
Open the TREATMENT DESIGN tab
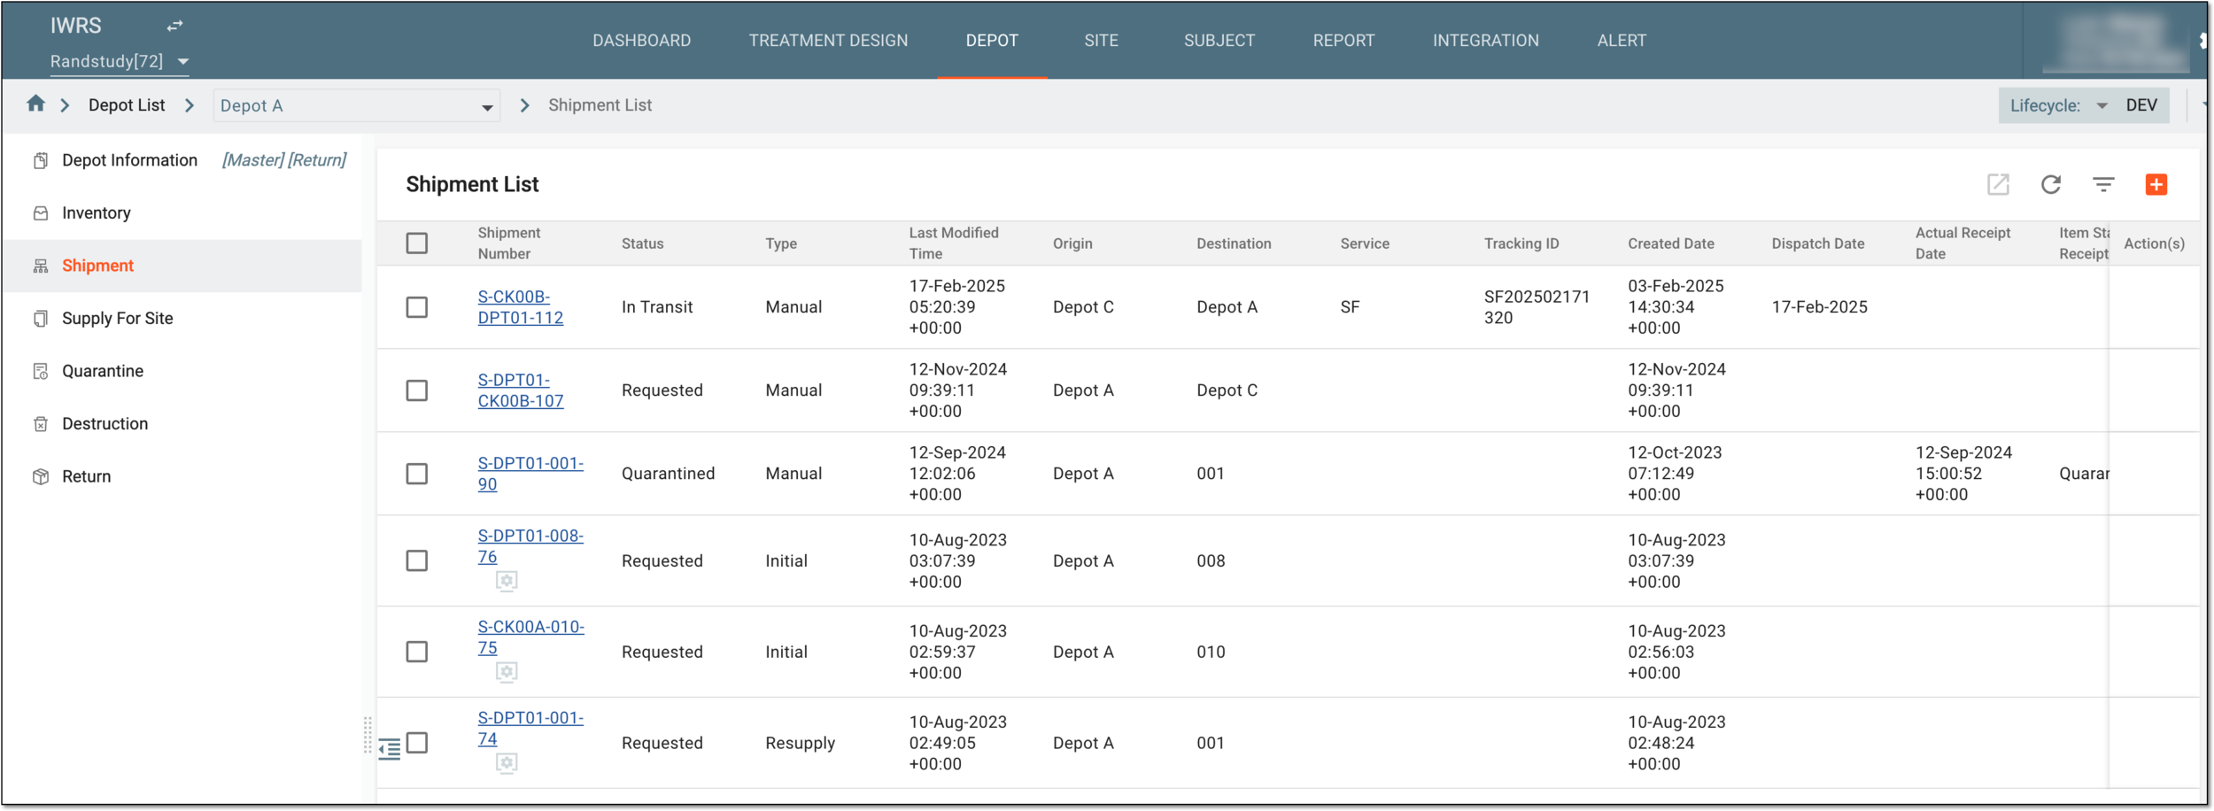click(828, 41)
